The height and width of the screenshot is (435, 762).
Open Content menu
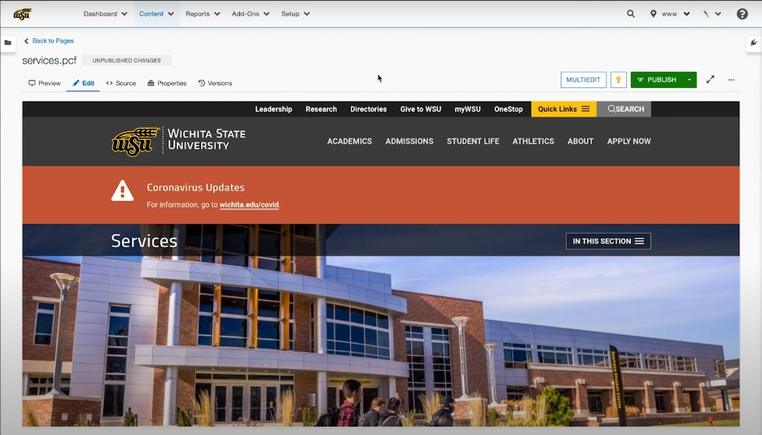point(156,14)
